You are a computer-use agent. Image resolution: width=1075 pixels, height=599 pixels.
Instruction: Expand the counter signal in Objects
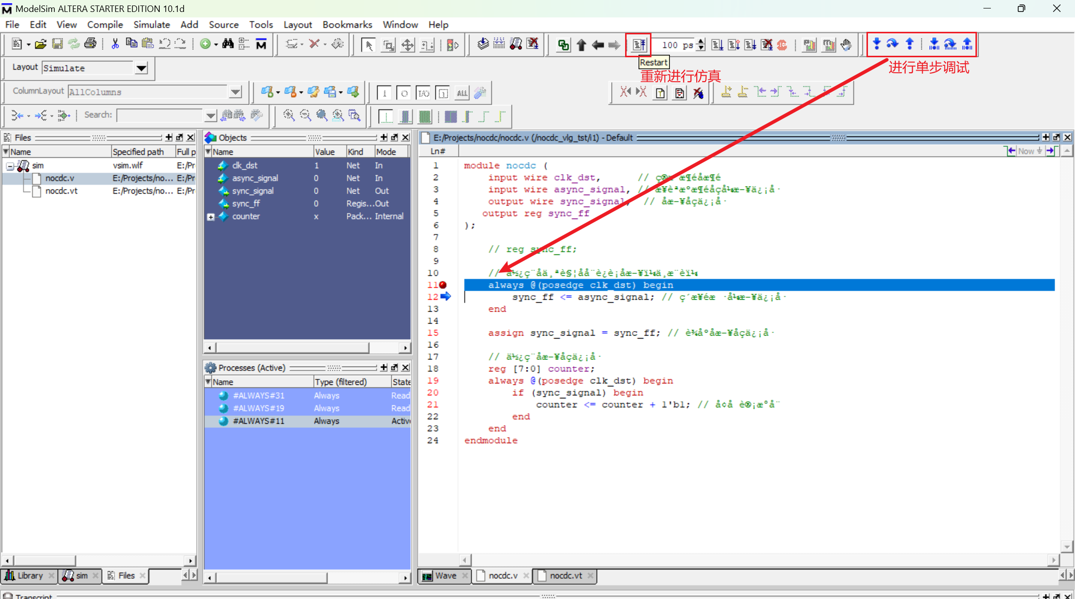tap(211, 217)
